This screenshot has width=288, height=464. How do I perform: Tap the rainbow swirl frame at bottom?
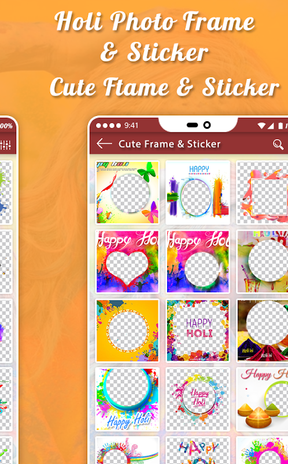(127, 451)
